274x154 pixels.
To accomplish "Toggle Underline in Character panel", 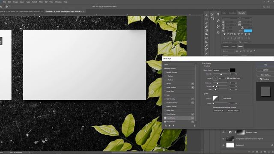I will 245,34.
